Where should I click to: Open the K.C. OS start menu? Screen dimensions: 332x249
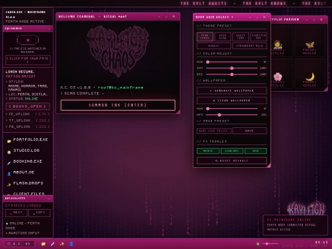tap(19, 244)
